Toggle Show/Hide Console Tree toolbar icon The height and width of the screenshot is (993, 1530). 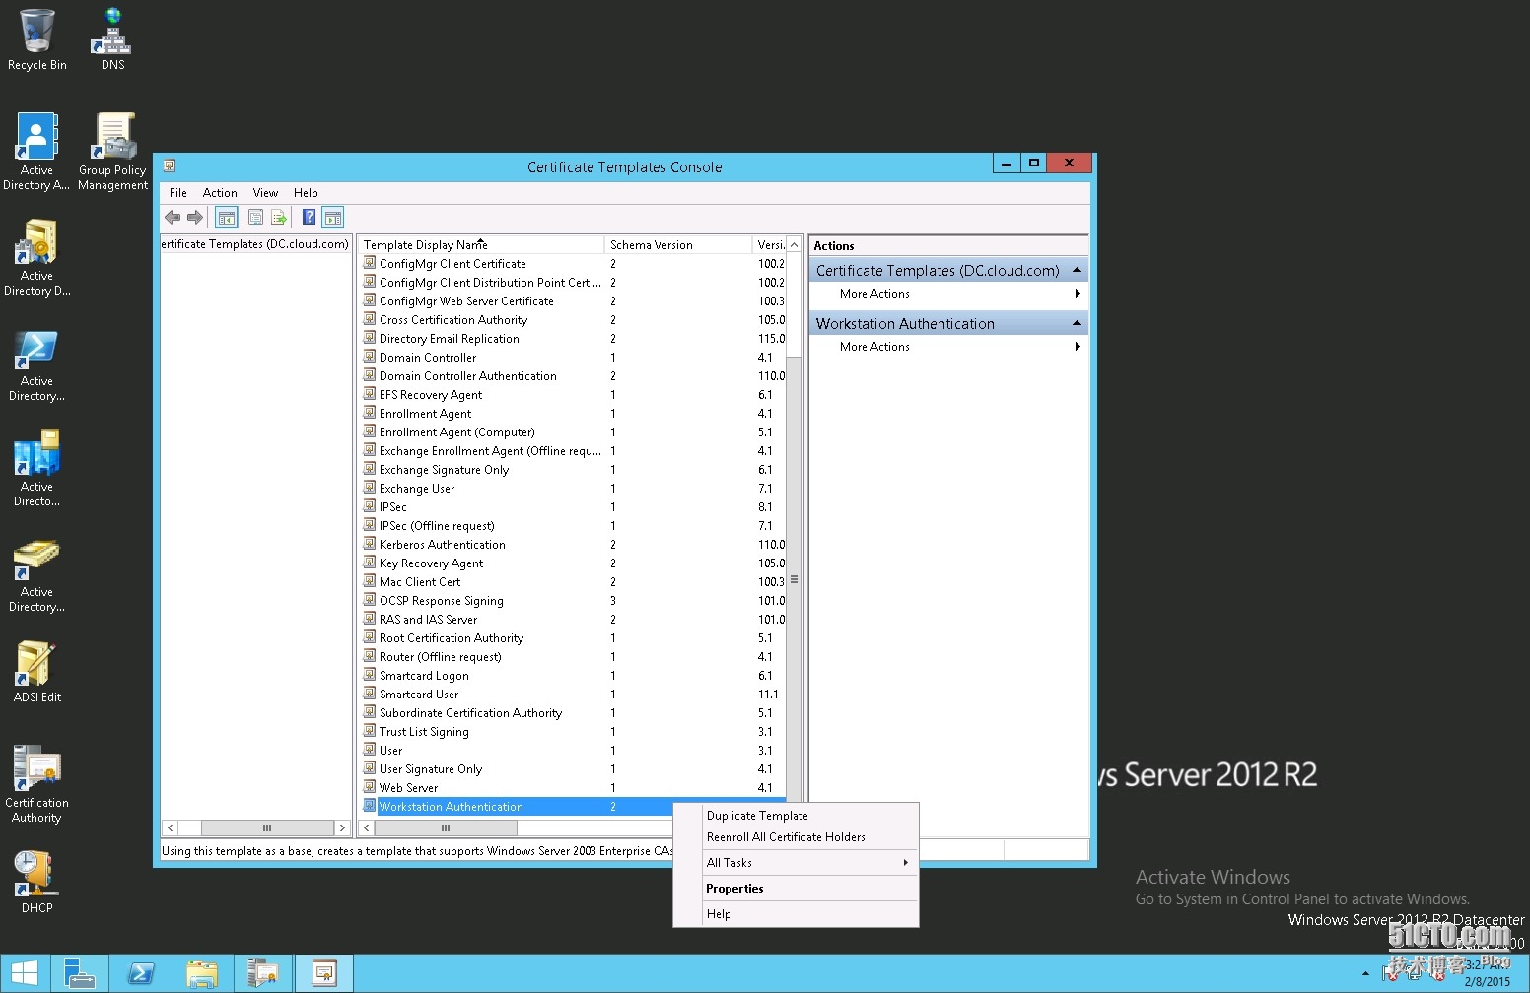[227, 218]
